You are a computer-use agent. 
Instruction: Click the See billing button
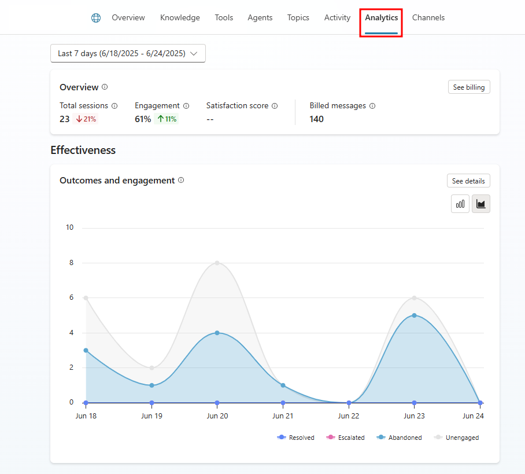click(469, 87)
